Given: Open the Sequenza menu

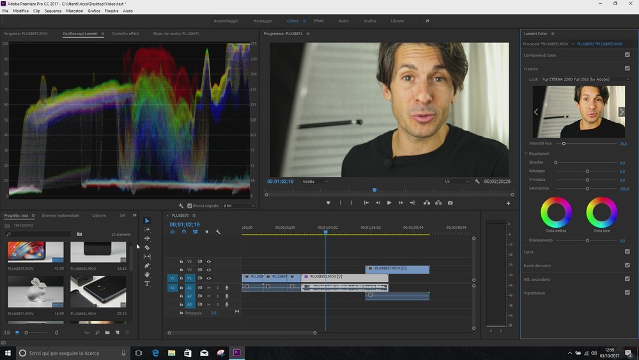Looking at the screenshot, I should click(x=54, y=11).
